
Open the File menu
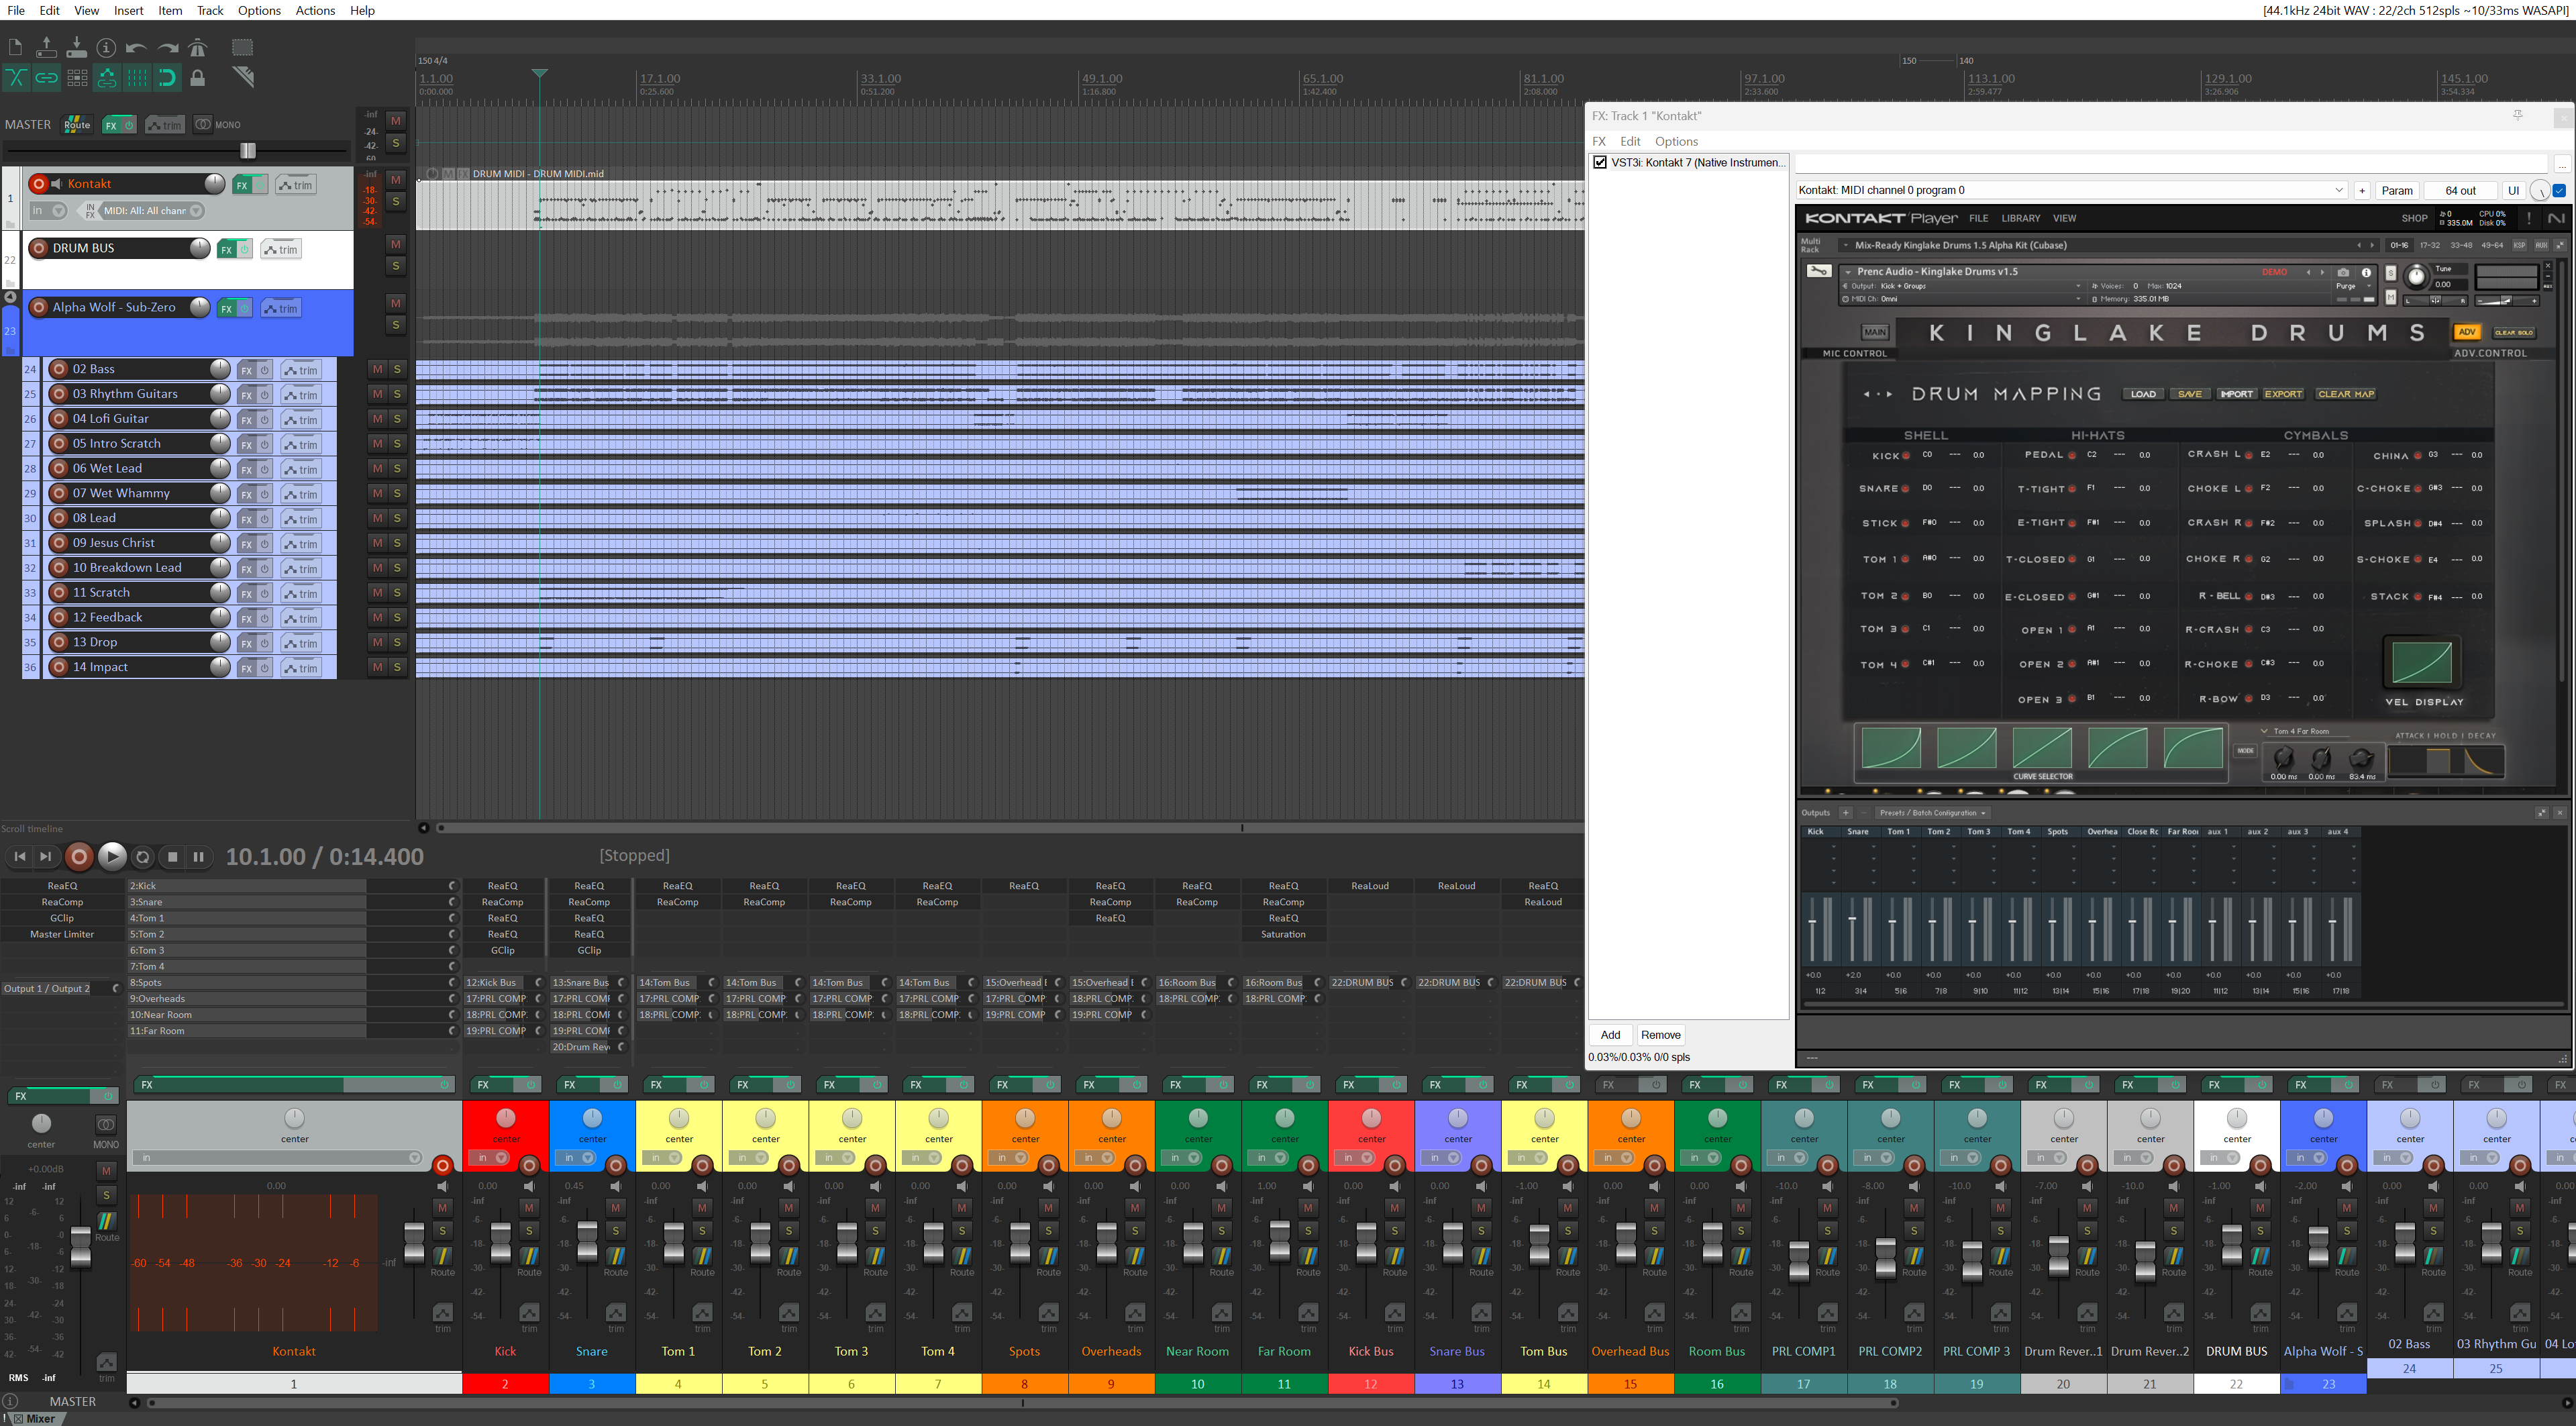click(16, 10)
